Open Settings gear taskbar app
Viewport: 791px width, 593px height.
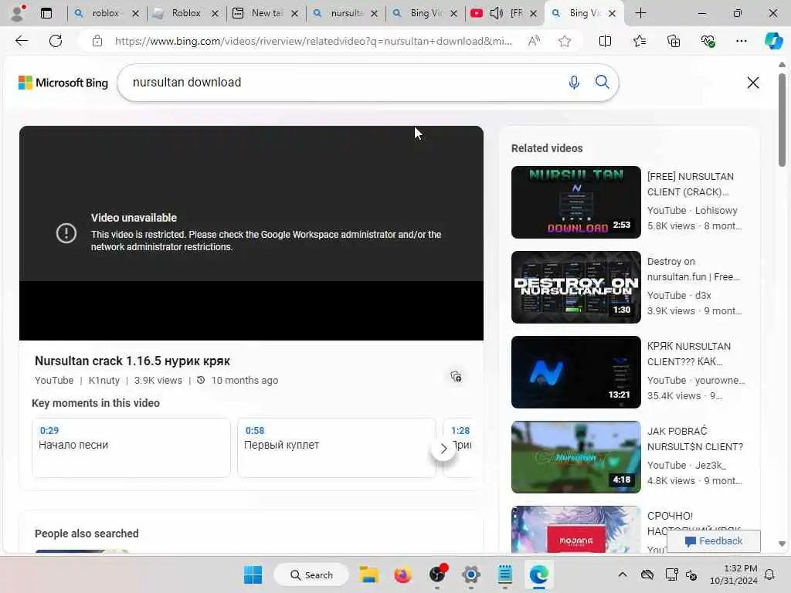[x=470, y=574]
